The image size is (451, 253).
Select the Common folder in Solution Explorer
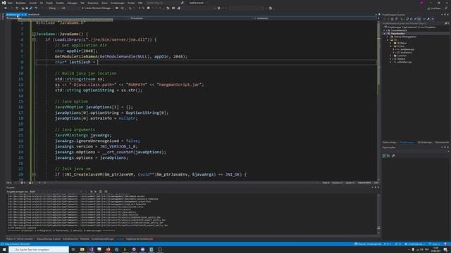pos(402,56)
